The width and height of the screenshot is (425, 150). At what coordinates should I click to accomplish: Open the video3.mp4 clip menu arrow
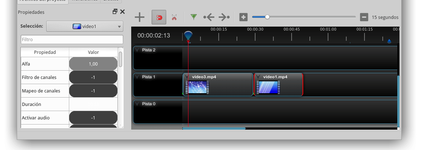pyautogui.click(x=187, y=77)
